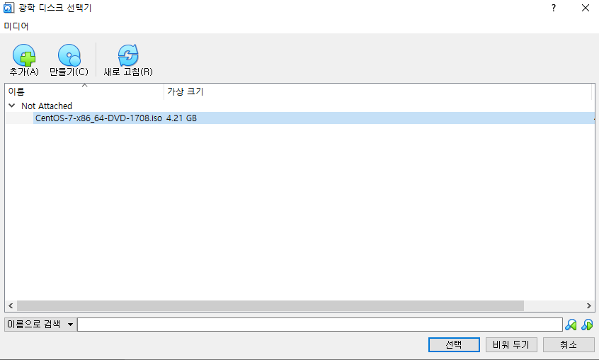Click the help question mark button
Screen dimensions: 599x360
tap(554, 8)
